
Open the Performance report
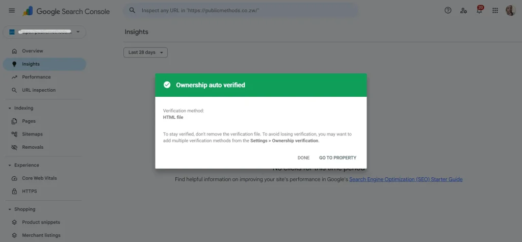[36, 77]
